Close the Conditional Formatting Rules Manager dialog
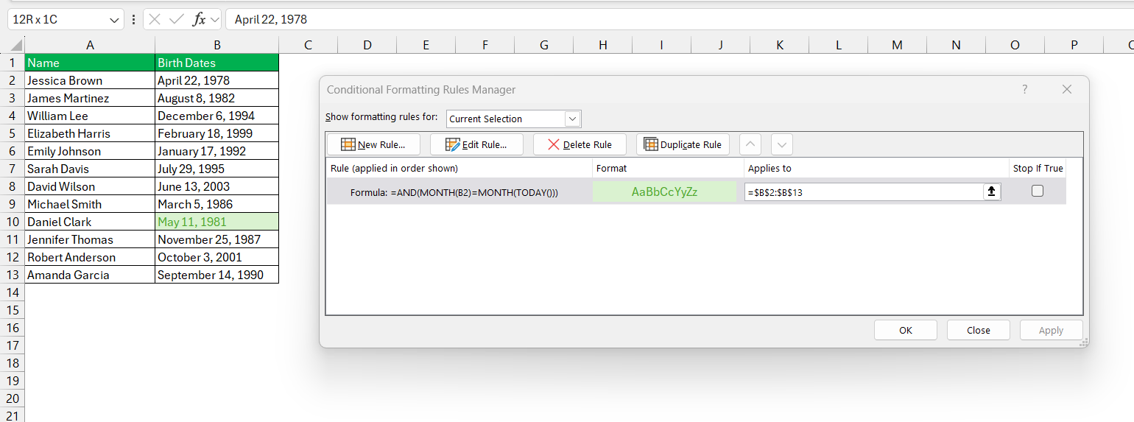Screen dimensions: 1134x422 click(1067, 89)
